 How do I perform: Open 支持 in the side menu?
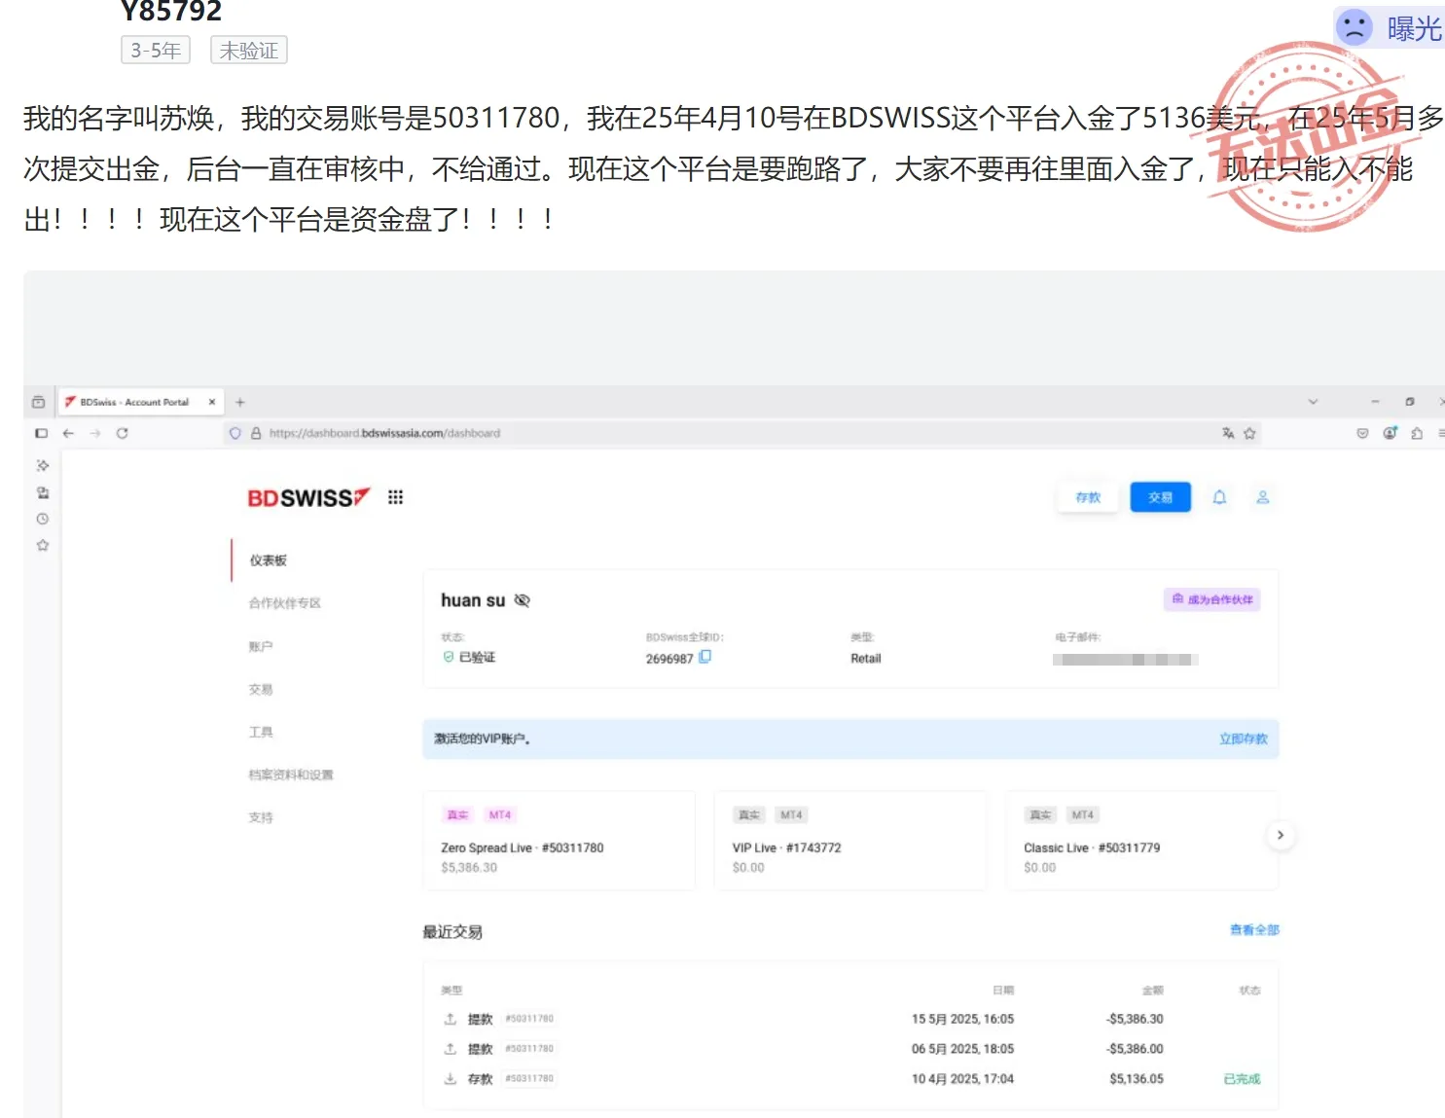pos(261,817)
